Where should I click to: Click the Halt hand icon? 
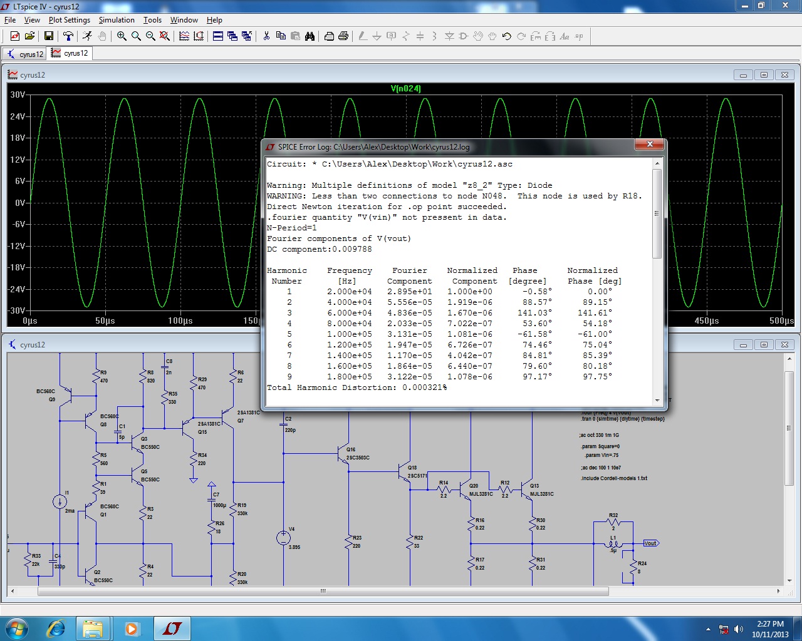coord(102,36)
